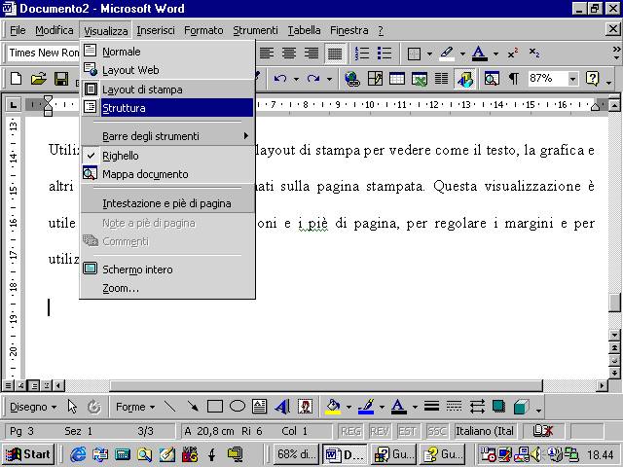Apply font color with the A icon
Screen dimensions: 623x467
coord(480,54)
